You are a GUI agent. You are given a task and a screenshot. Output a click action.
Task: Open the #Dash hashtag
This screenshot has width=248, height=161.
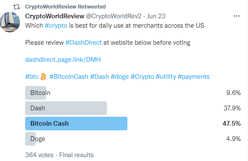pyautogui.click(x=99, y=77)
